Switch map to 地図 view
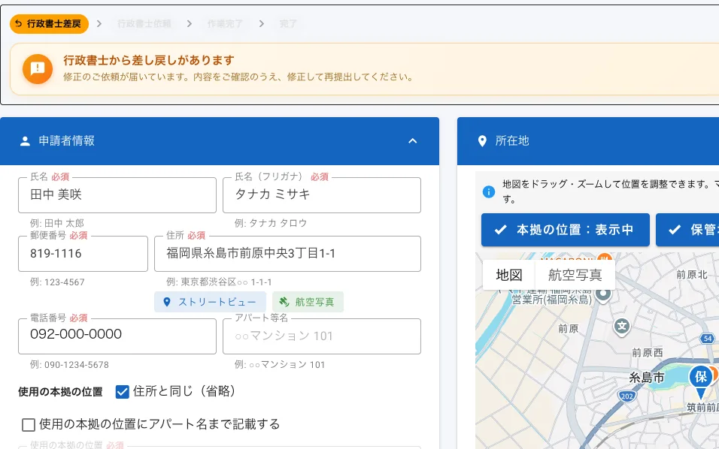This screenshot has height=449, width=719. point(509,275)
